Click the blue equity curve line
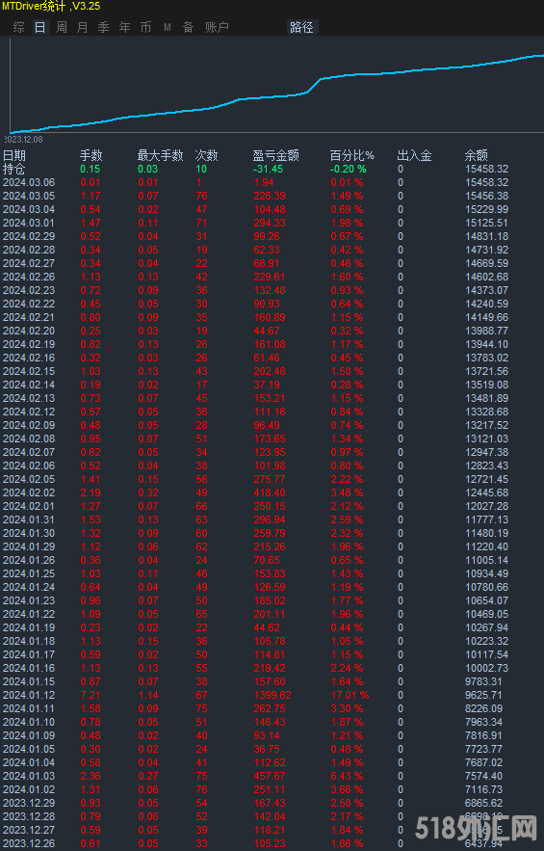The image size is (544, 851). click(x=277, y=96)
